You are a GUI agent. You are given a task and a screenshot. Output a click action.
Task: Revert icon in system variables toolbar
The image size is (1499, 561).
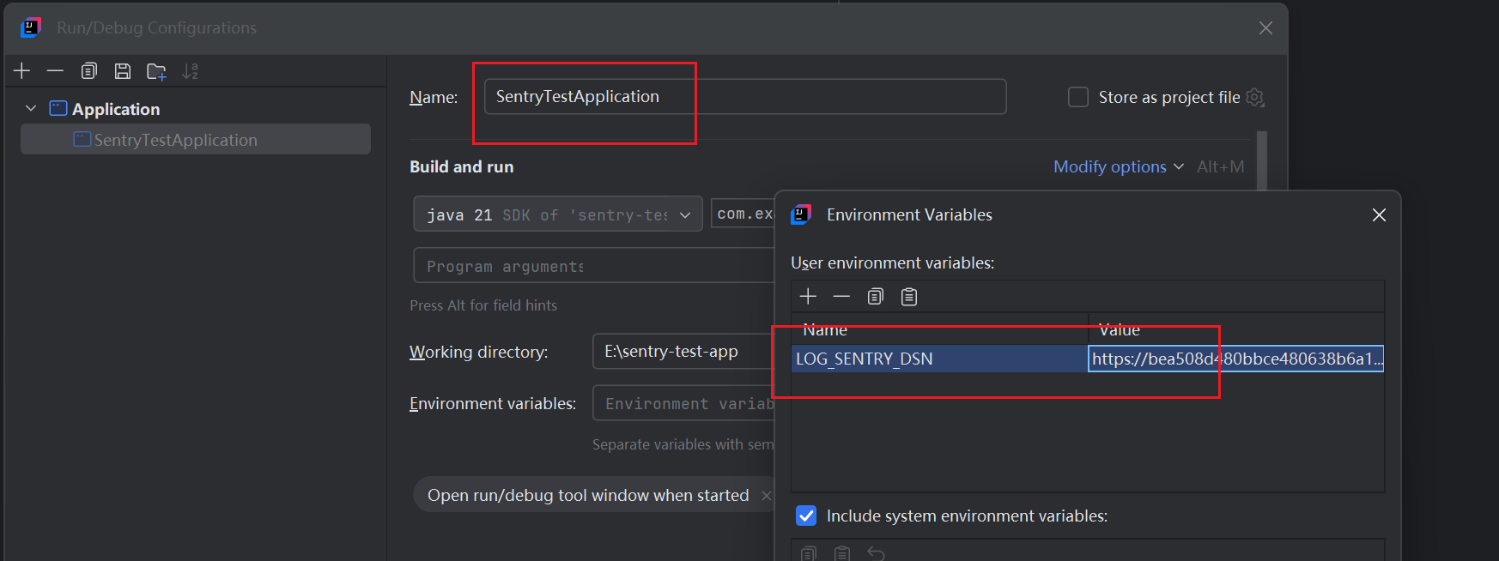coord(876,553)
